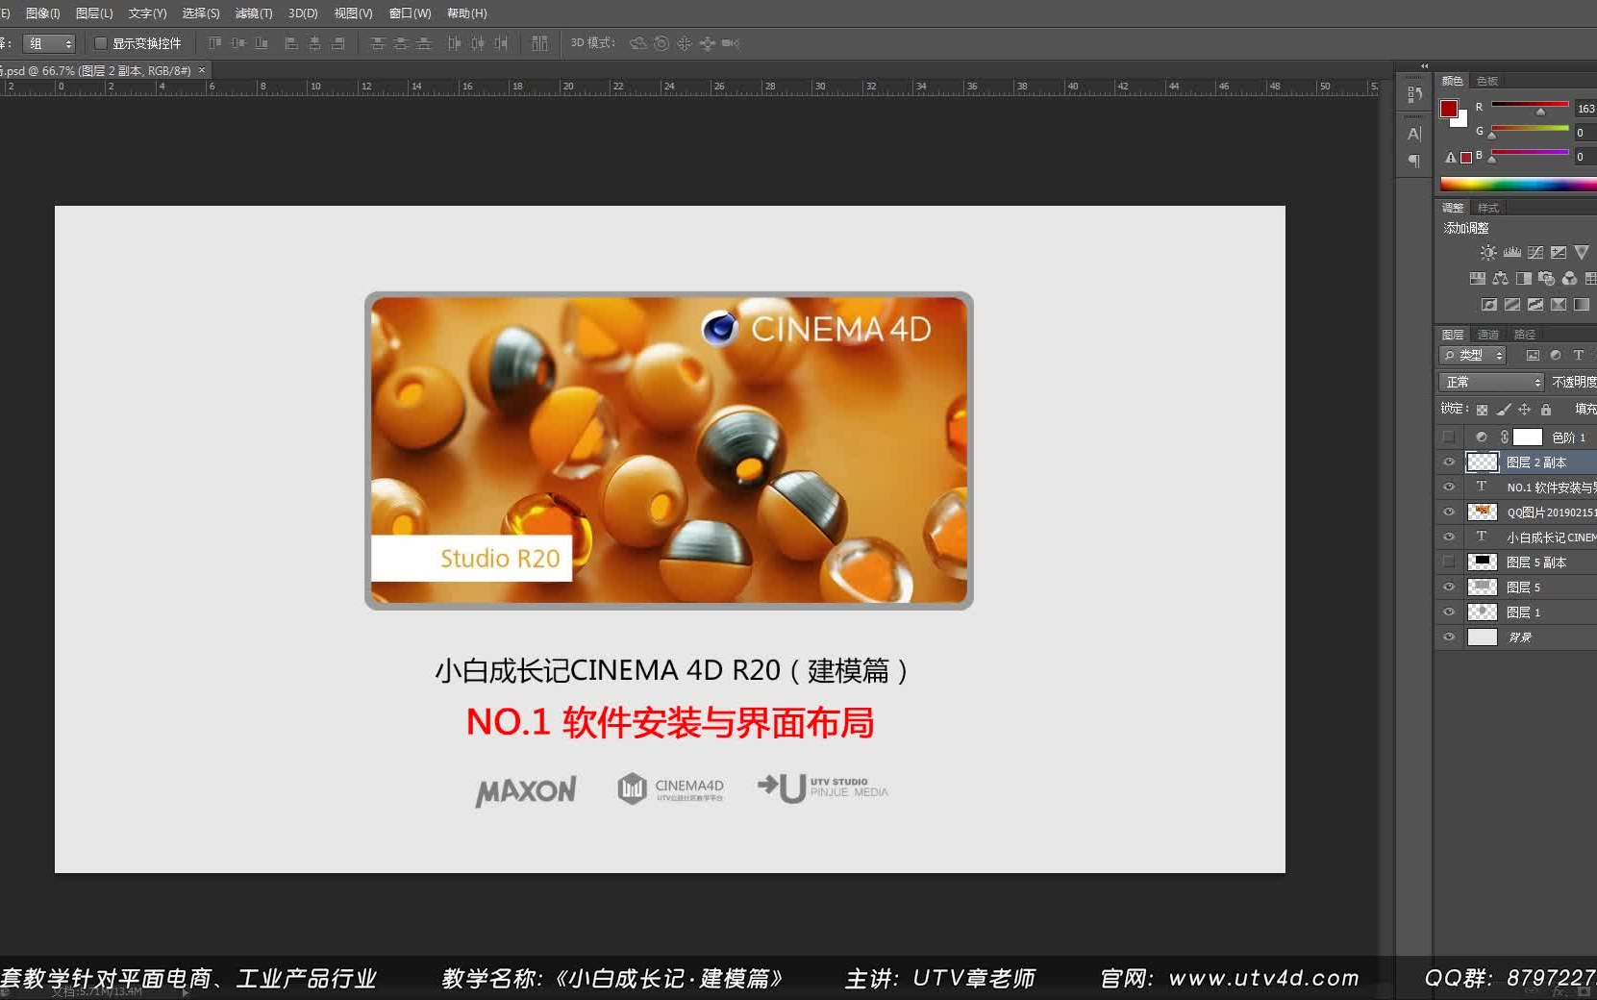Click the distribute left edges icon
This screenshot has height=1000, width=1597.
(x=454, y=43)
